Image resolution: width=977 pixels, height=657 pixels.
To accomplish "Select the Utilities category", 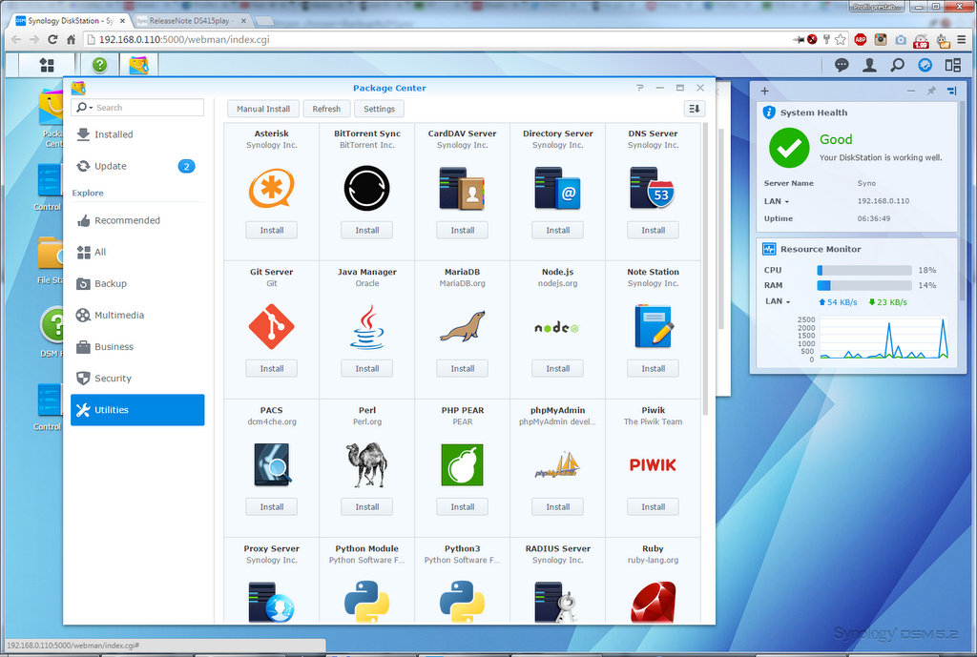I will pyautogui.click(x=137, y=410).
